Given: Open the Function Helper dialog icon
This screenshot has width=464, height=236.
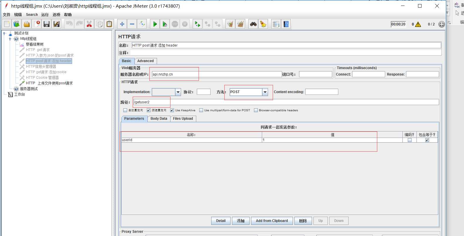Looking at the screenshot, I should coord(276,24).
